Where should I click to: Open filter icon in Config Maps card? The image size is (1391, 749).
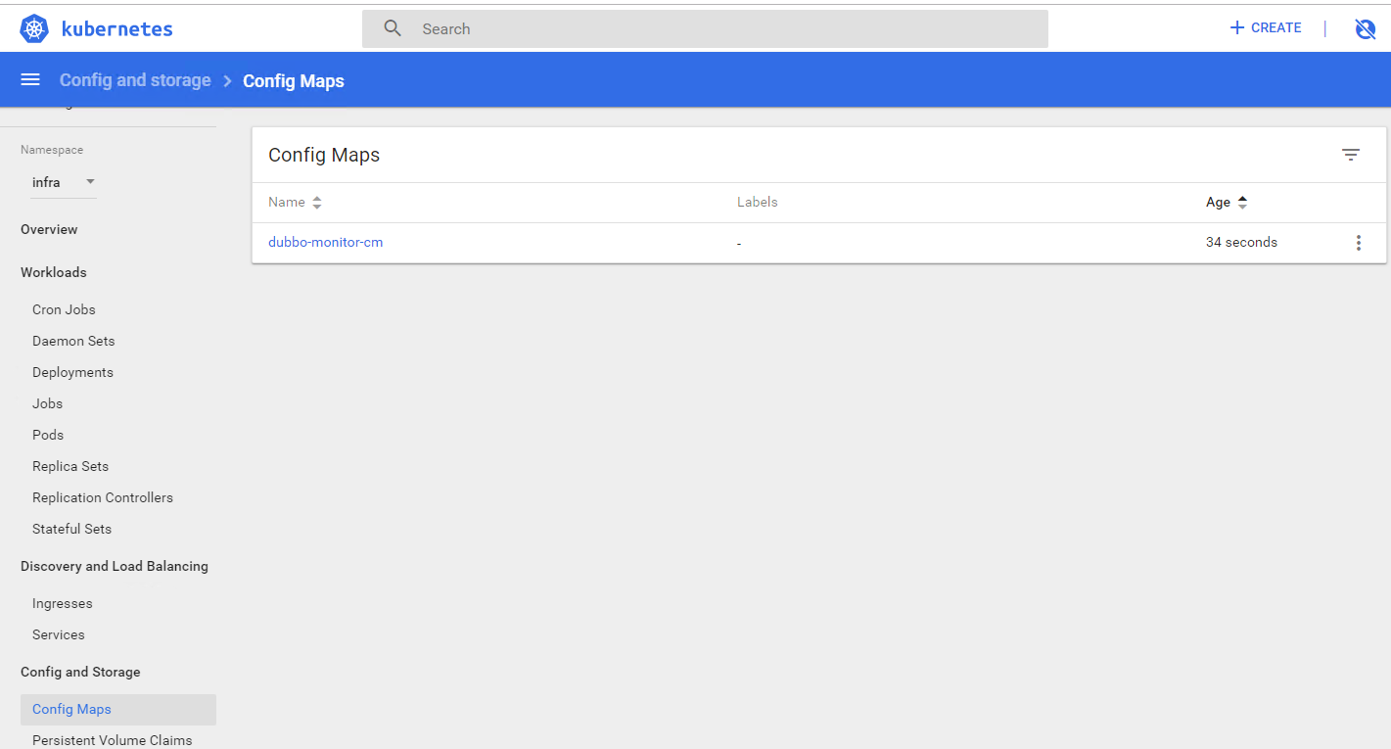pos(1351,155)
